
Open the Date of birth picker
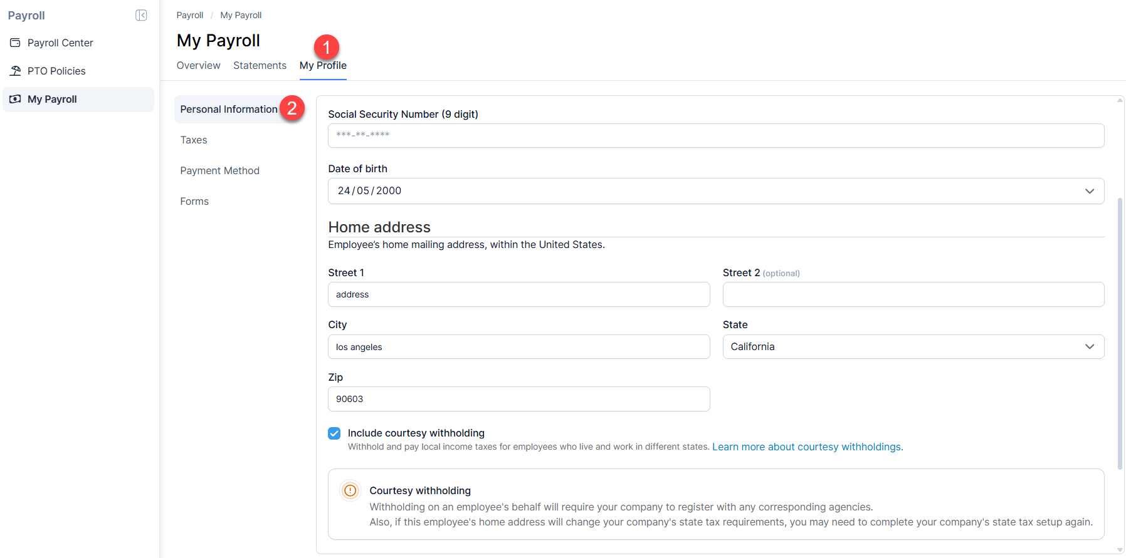[x=1090, y=191]
